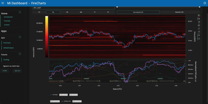Collapse the Home section in the sidebar

(20, 12)
